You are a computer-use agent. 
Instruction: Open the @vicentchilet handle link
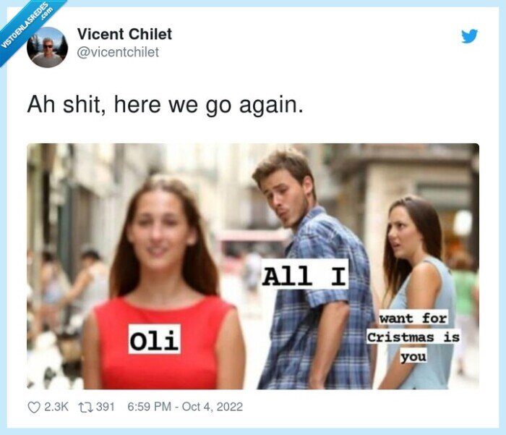118,52
